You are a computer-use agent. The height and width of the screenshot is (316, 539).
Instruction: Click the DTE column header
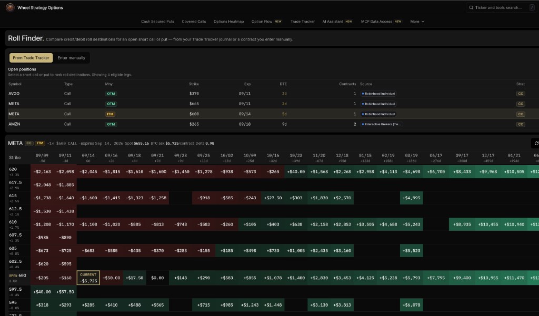283,84
